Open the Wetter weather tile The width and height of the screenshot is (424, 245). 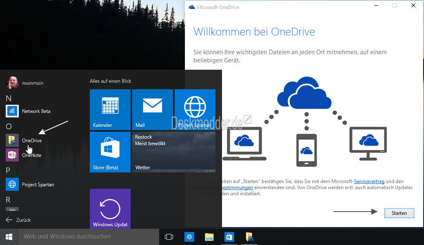point(174,152)
